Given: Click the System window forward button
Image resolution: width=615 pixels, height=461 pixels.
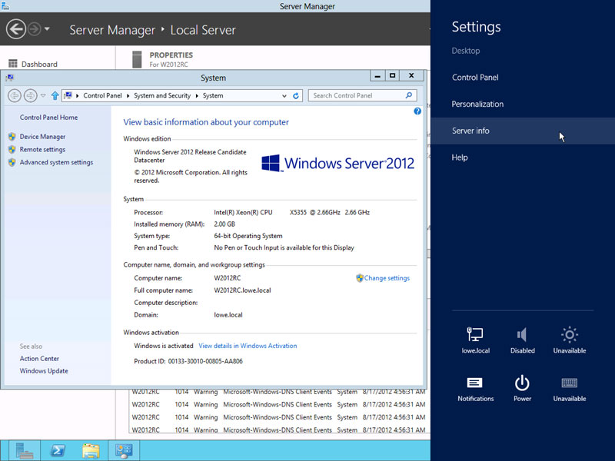Looking at the screenshot, I should [30, 95].
